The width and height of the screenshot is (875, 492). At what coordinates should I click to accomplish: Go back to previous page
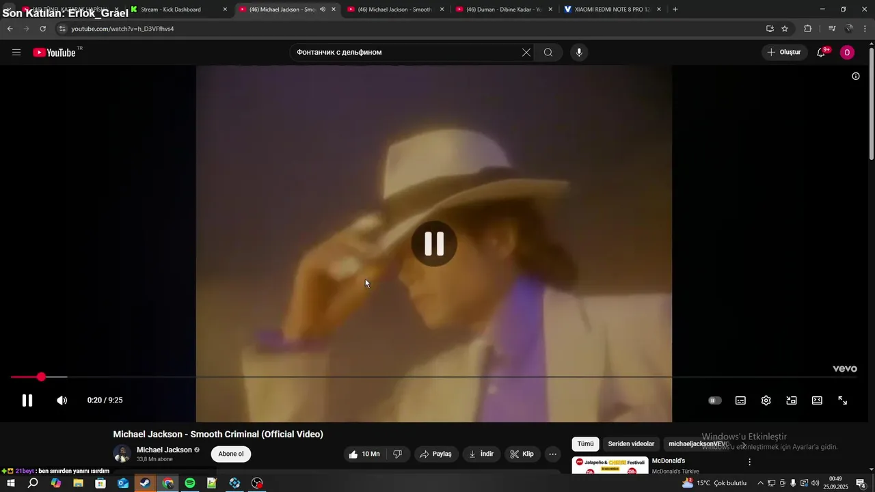(10, 29)
